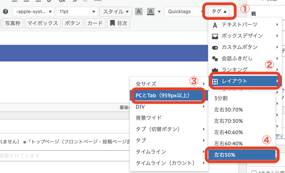The image size is (285, 173).
Task: Select the 1カラム radio button
Action: (x=254, y=172)
